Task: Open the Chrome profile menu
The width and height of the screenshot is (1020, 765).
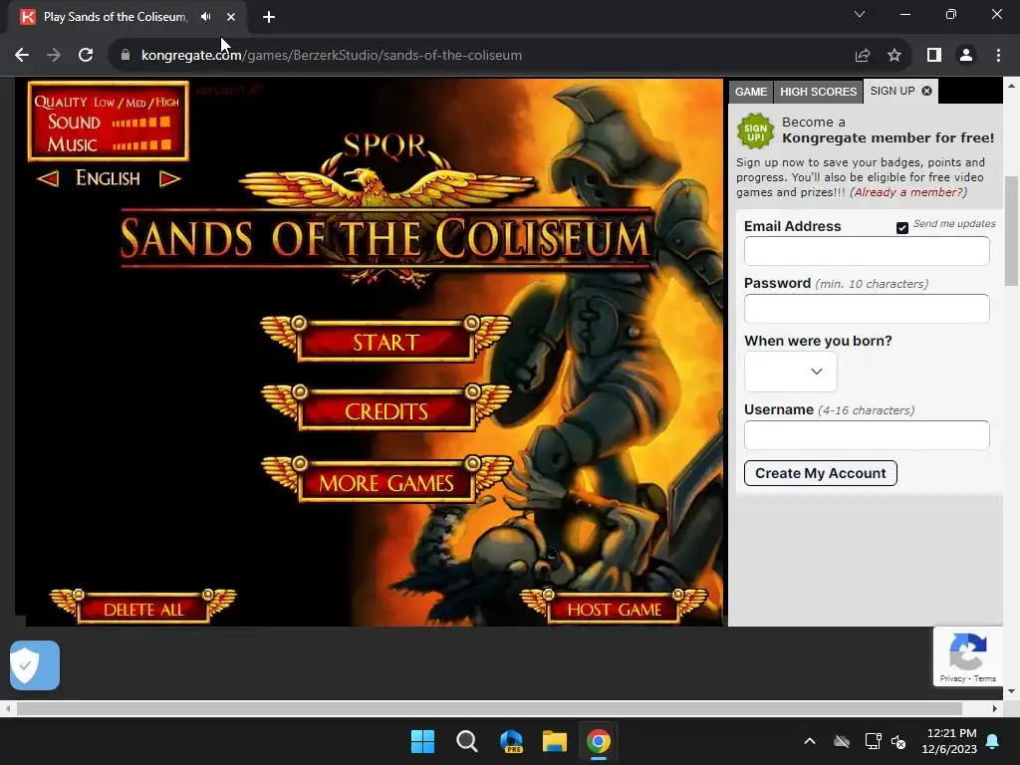Action: [x=966, y=56]
